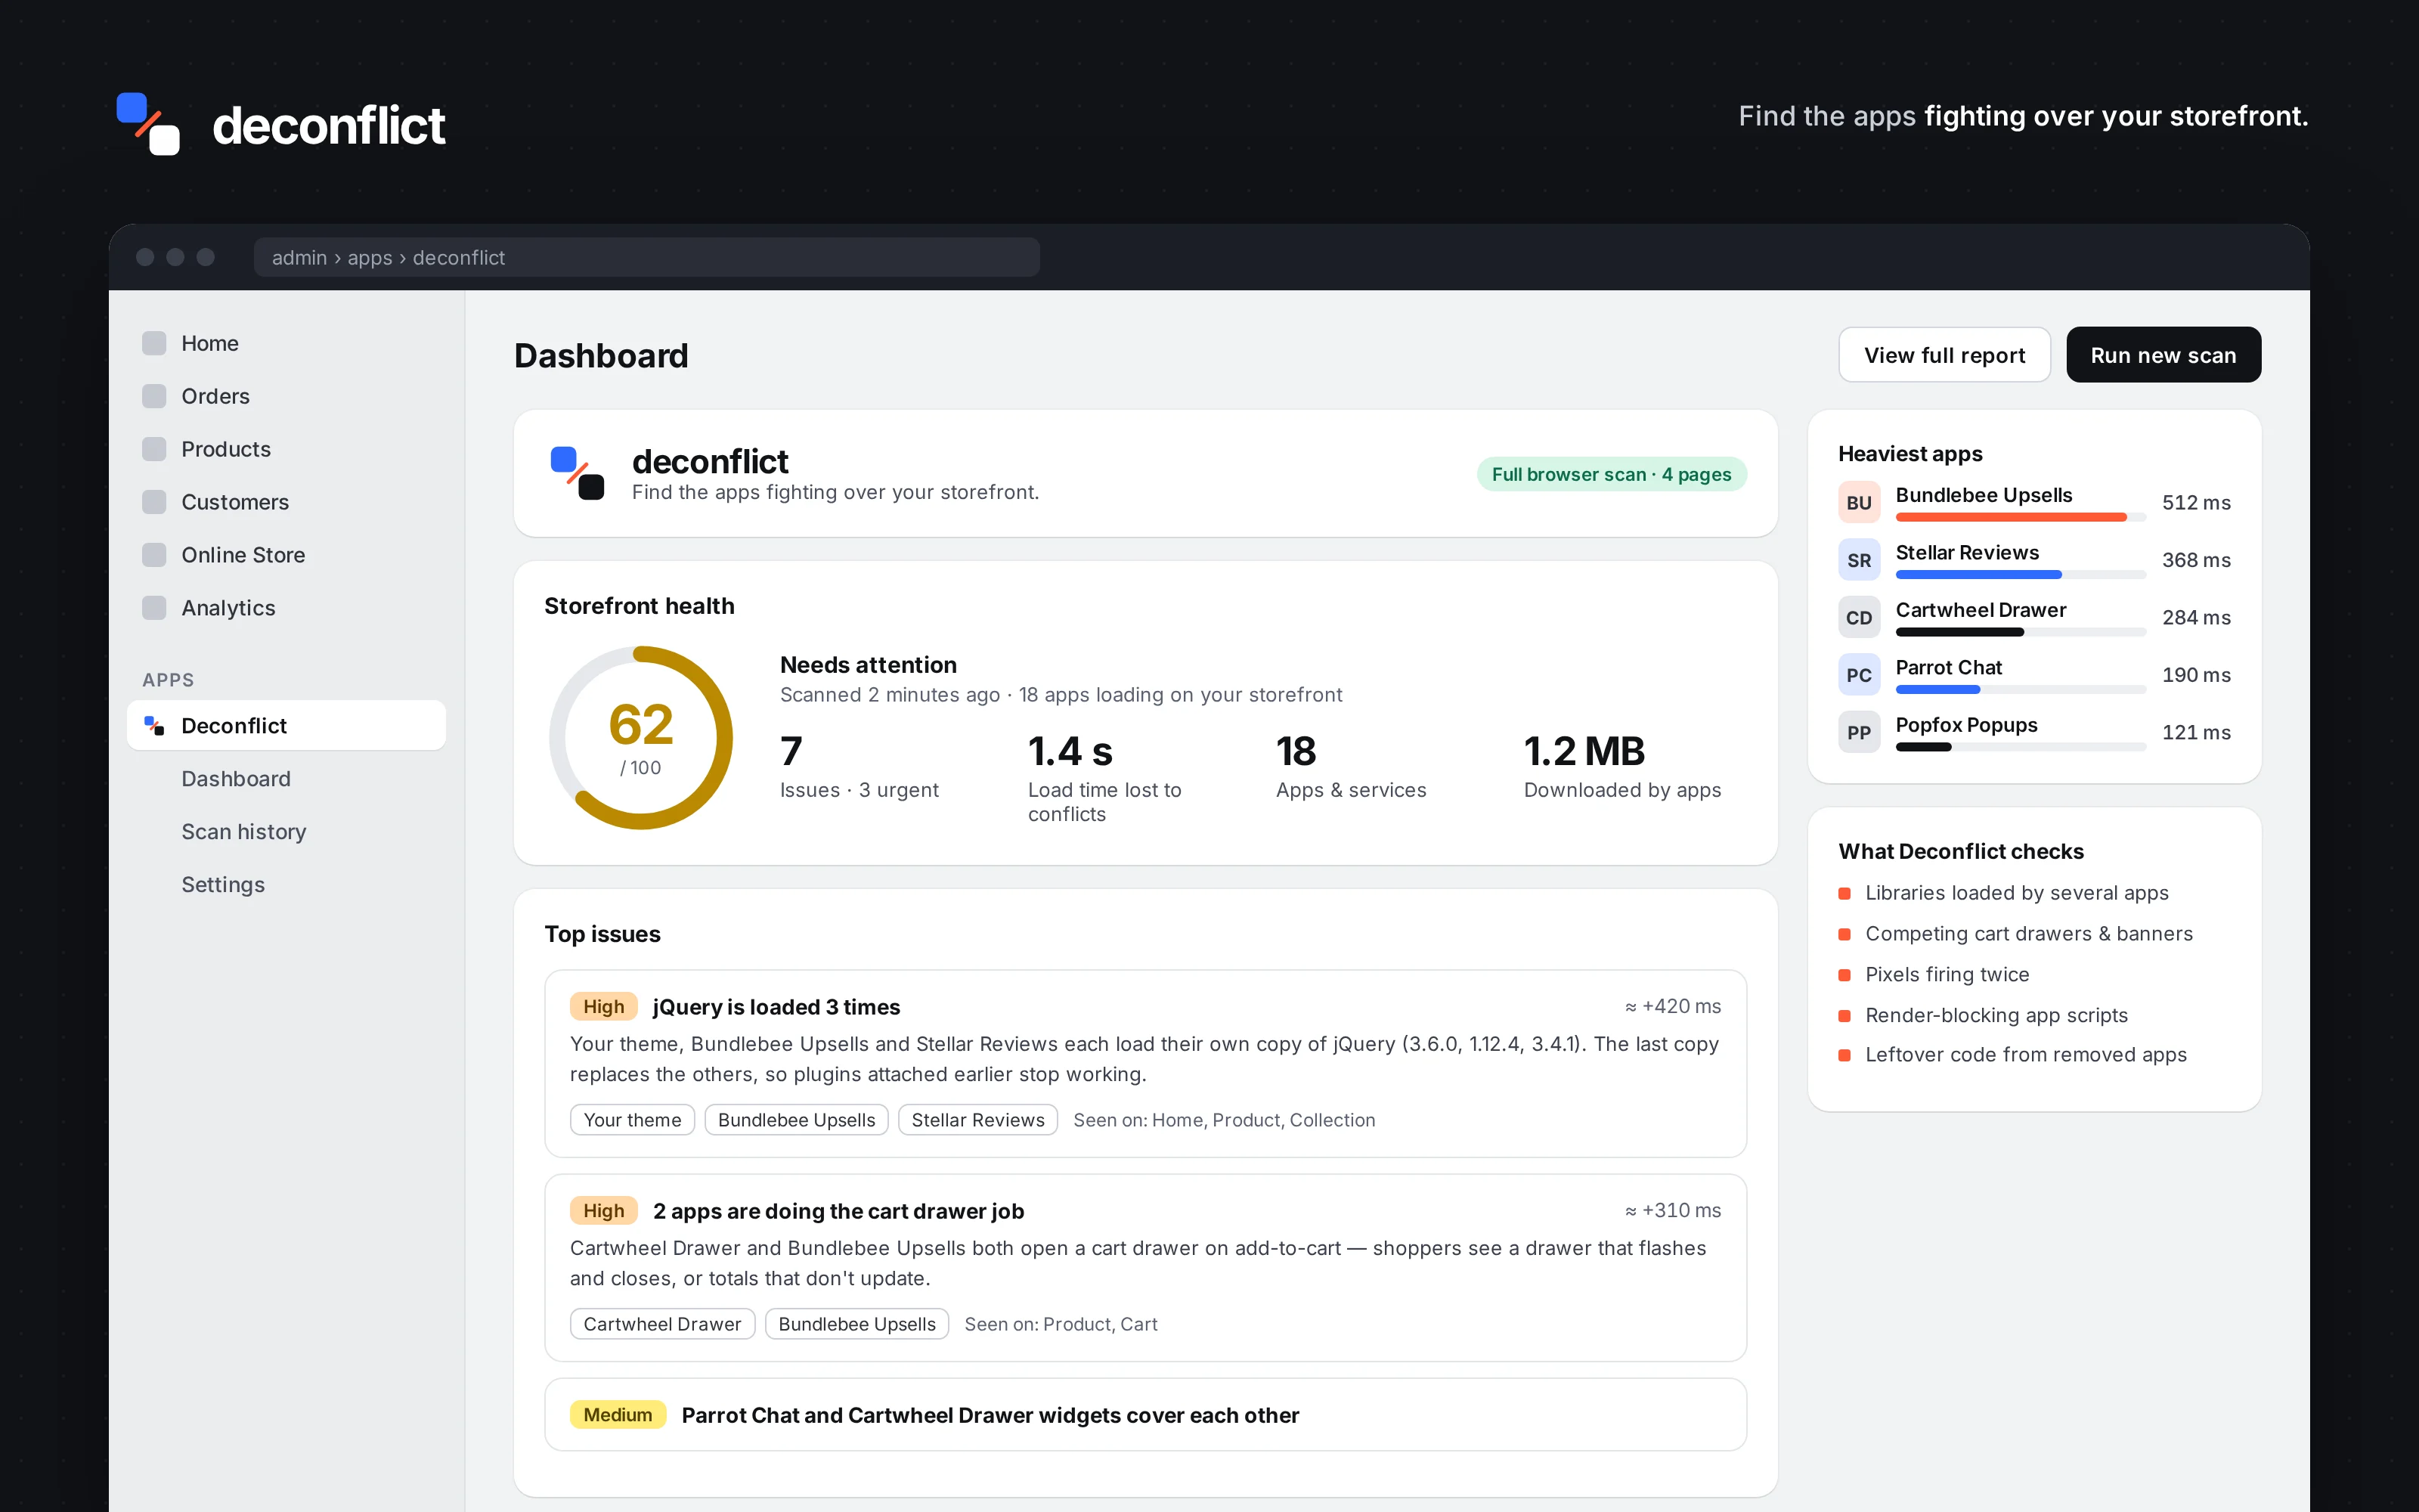Click the BU Bundlebee Upsells avatar
This screenshot has height=1512, width=2419.
1858,502
